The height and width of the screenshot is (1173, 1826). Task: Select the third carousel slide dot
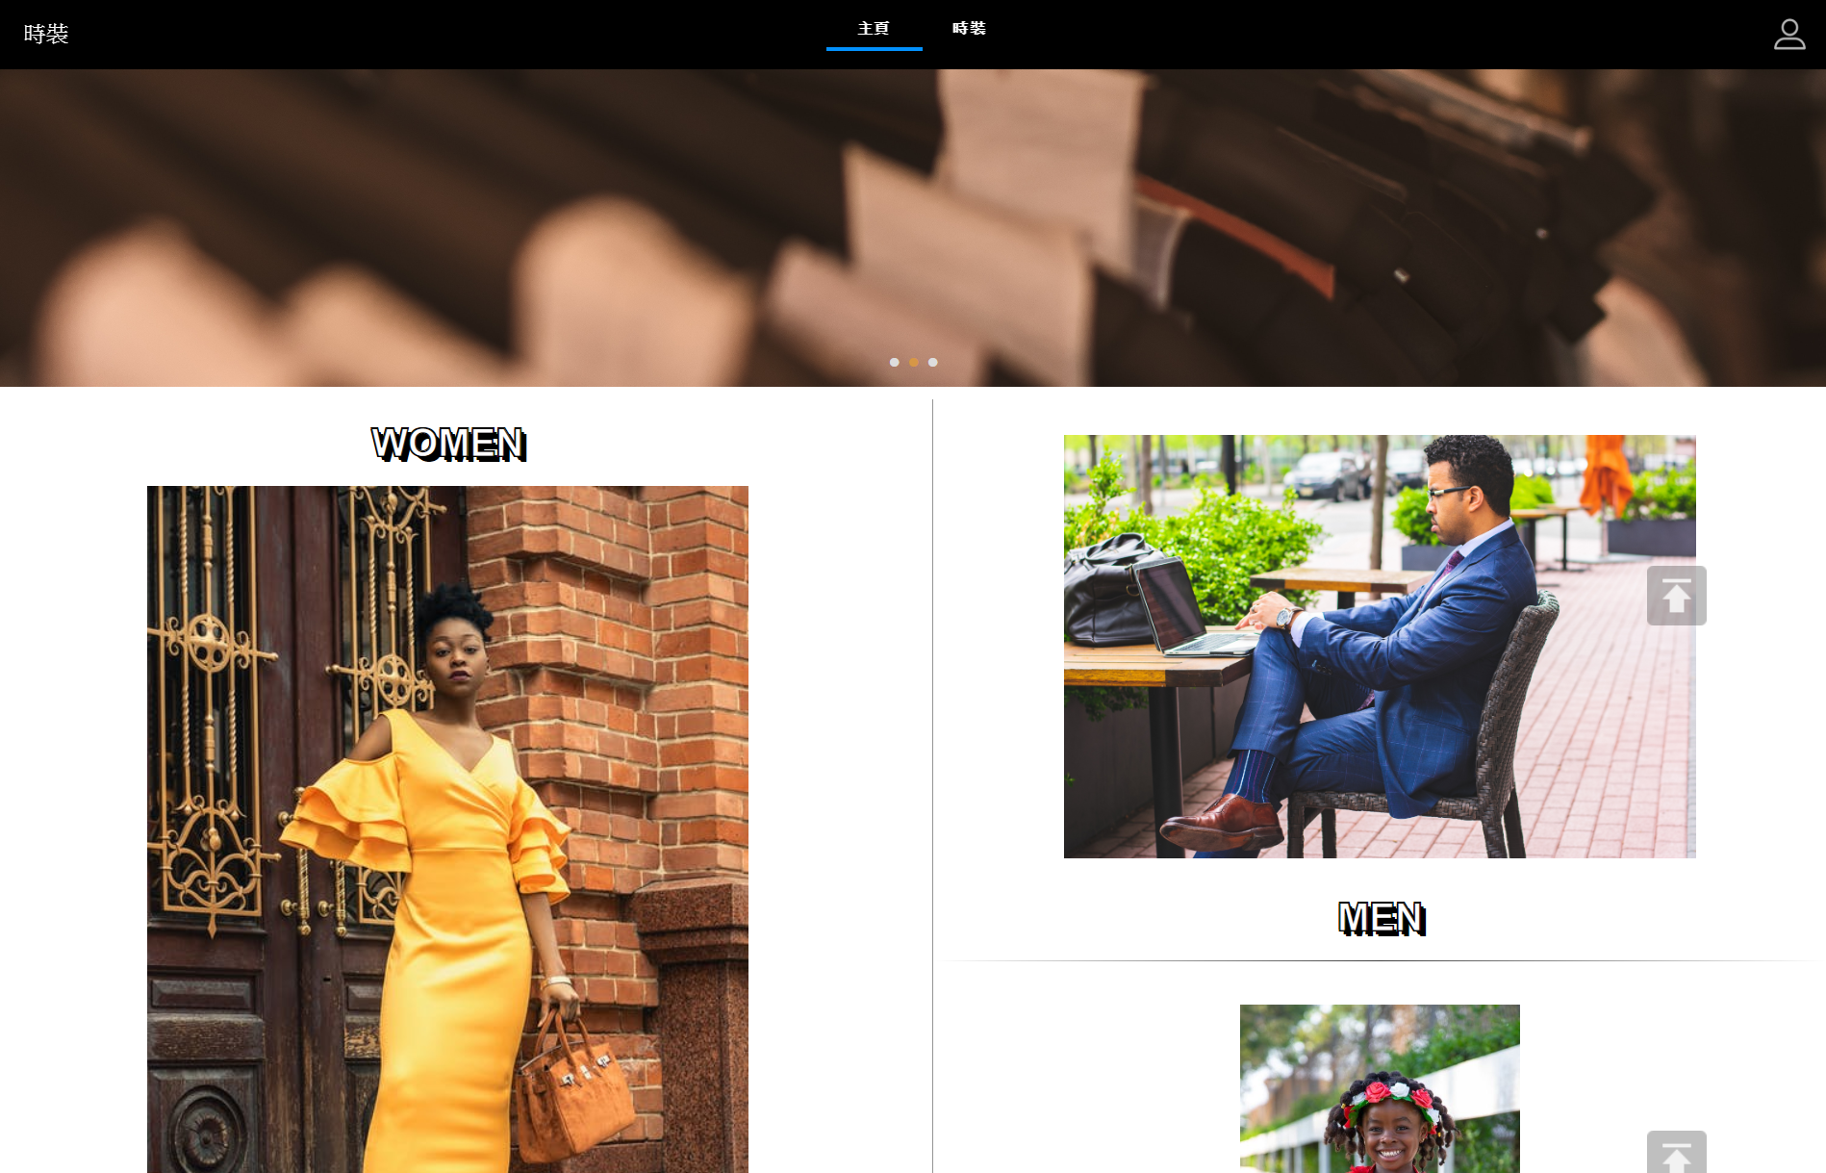[933, 363]
